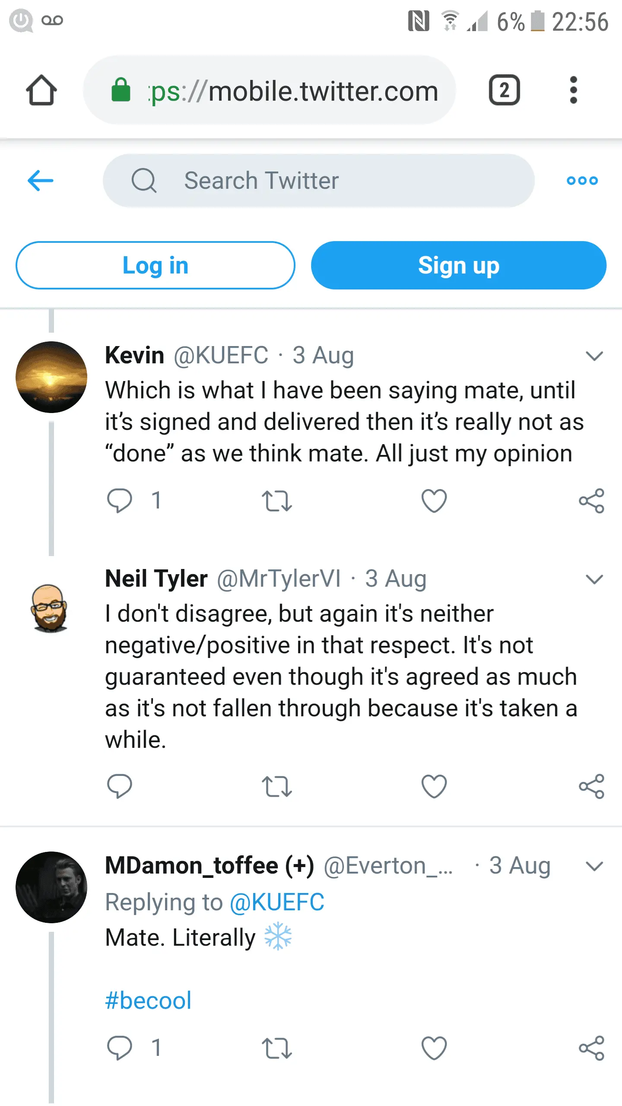Image resolution: width=622 pixels, height=1106 pixels.
Task: Reply to Kevin's tweet
Action: pos(120,501)
